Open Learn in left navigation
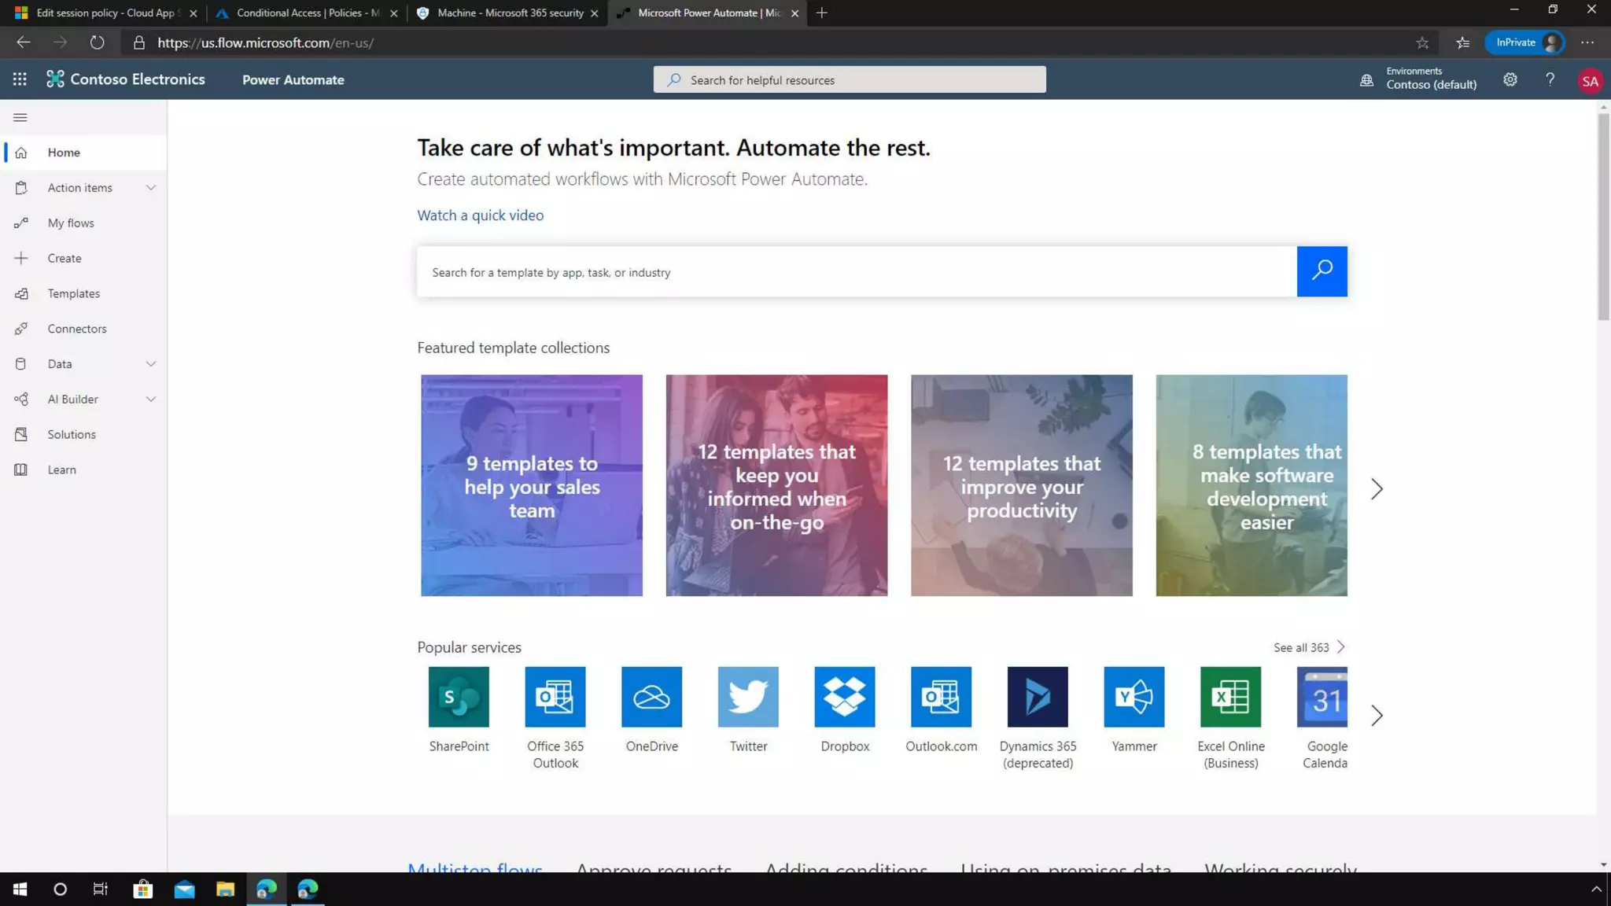Viewport: 1611px width, 906px height. point(83,470)
